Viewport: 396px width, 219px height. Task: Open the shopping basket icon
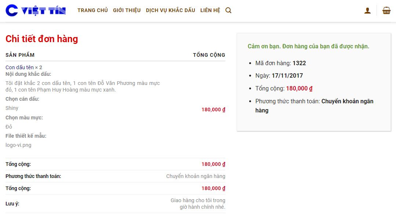click(386, 10)
